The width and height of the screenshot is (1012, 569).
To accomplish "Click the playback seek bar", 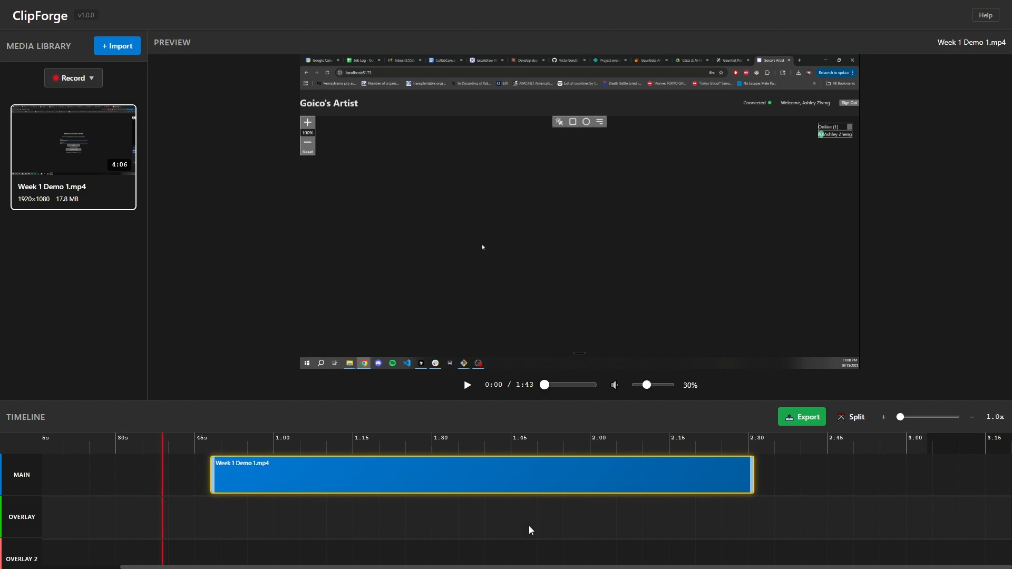I will click(567, 385).
